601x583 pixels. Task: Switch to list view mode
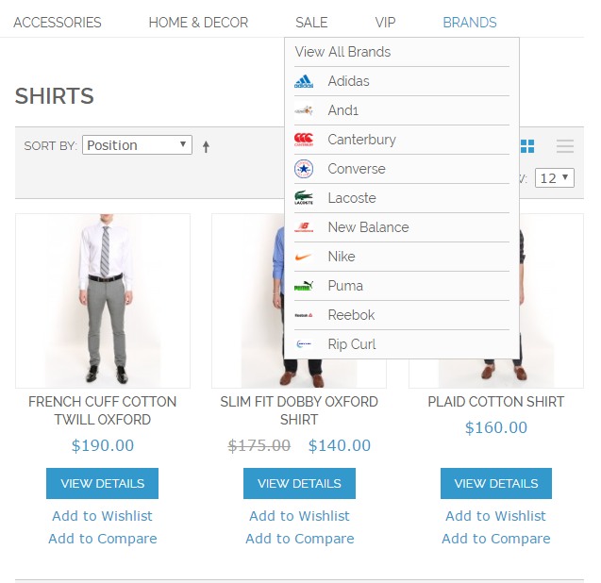pos(565,146)
